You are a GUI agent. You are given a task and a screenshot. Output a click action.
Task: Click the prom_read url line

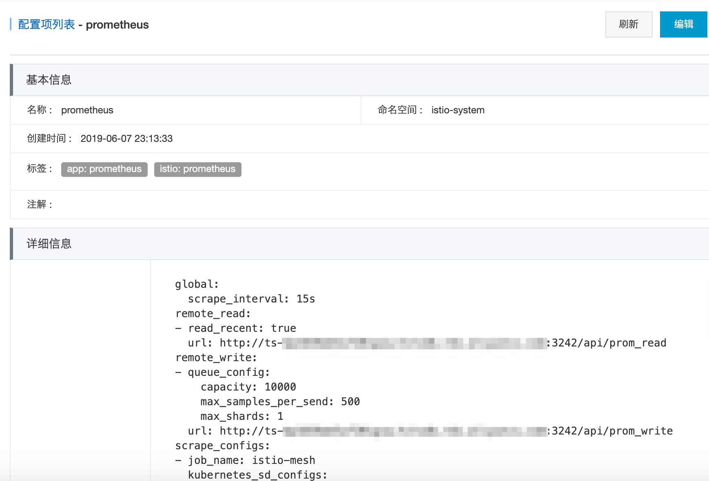(427, 343)
